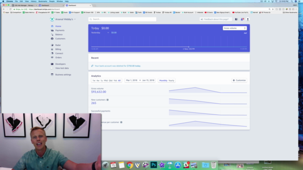Viewport: 303px width, 170px height.
Task: Click the Gross volume sparkline chart
Action: (208, 90)
